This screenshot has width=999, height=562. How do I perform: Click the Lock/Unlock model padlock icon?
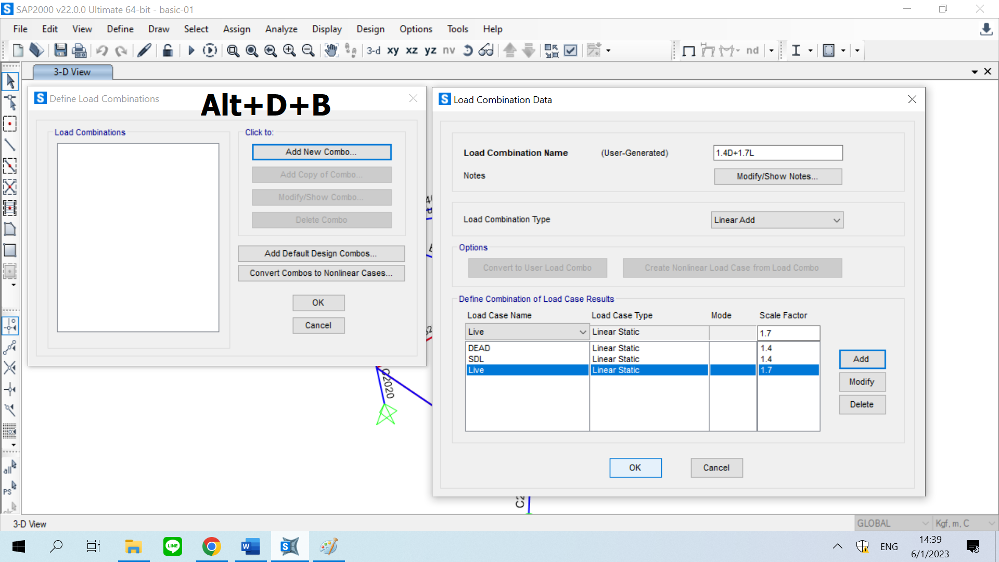(x=168, y=50)
